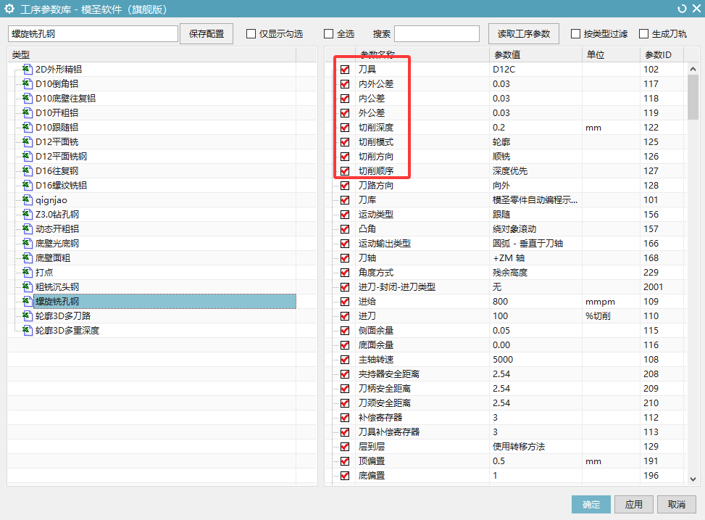Click the icon beside D16螺纹铣铝

(x=28, y=185)
